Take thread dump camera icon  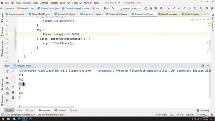coord(7,83)
